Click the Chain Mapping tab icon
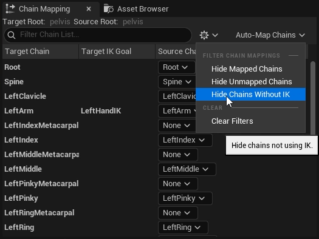 [10, 8]
